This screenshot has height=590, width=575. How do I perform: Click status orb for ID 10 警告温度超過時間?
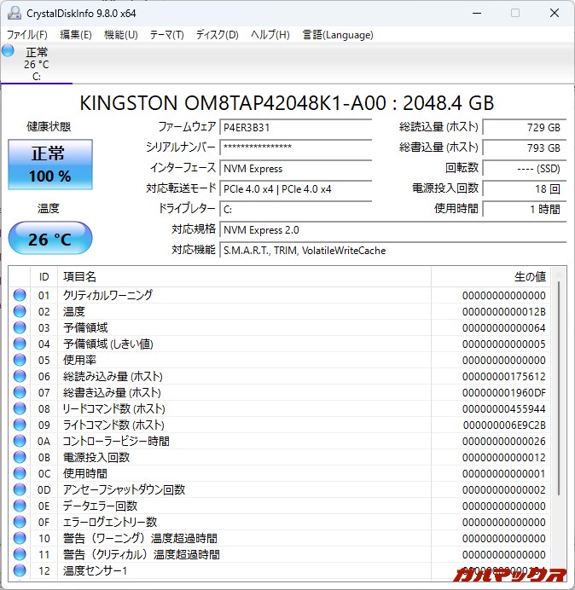[x=20, y=538]
